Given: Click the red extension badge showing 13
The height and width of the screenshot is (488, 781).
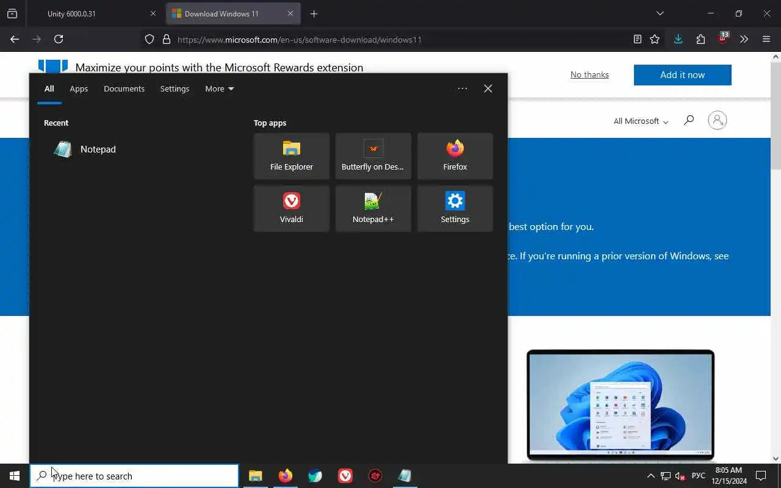Looking at the screenshot, I should 723,38.
